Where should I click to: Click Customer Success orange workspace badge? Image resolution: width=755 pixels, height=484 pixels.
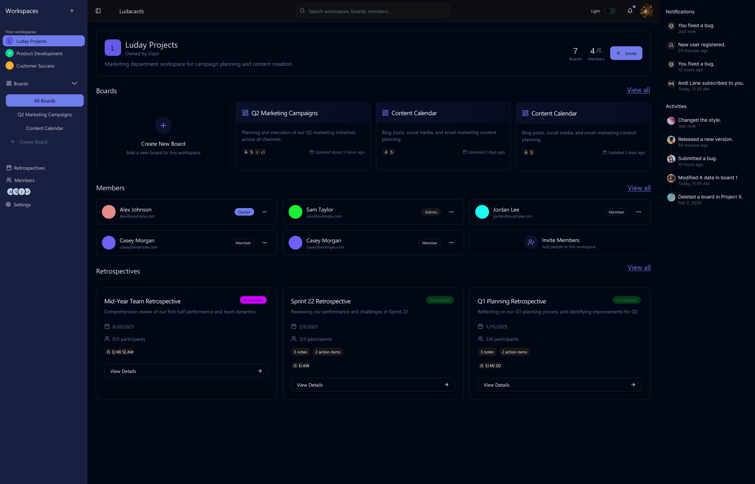(10, 66)
